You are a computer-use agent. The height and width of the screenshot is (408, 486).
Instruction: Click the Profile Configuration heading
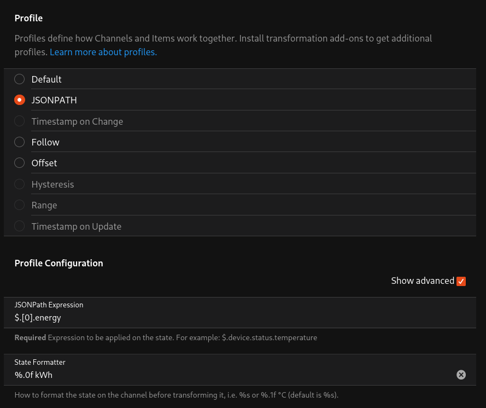click(59, 263)
